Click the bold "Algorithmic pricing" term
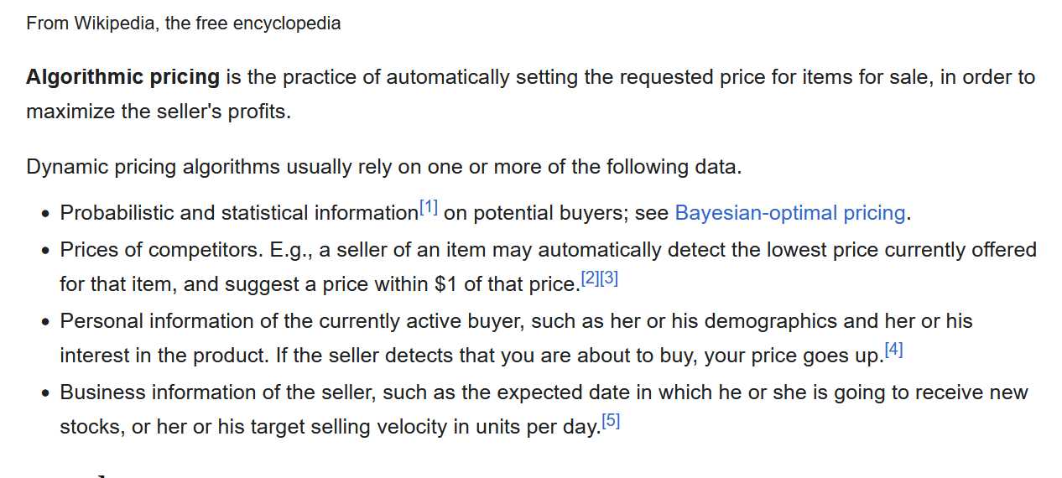This screenshot has height=478, width=1062. pyautogui.click(x=122, y=77)
